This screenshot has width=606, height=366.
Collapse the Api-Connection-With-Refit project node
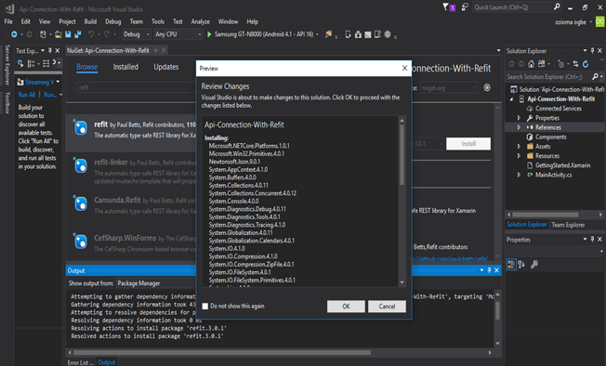[x=512, y=99]
